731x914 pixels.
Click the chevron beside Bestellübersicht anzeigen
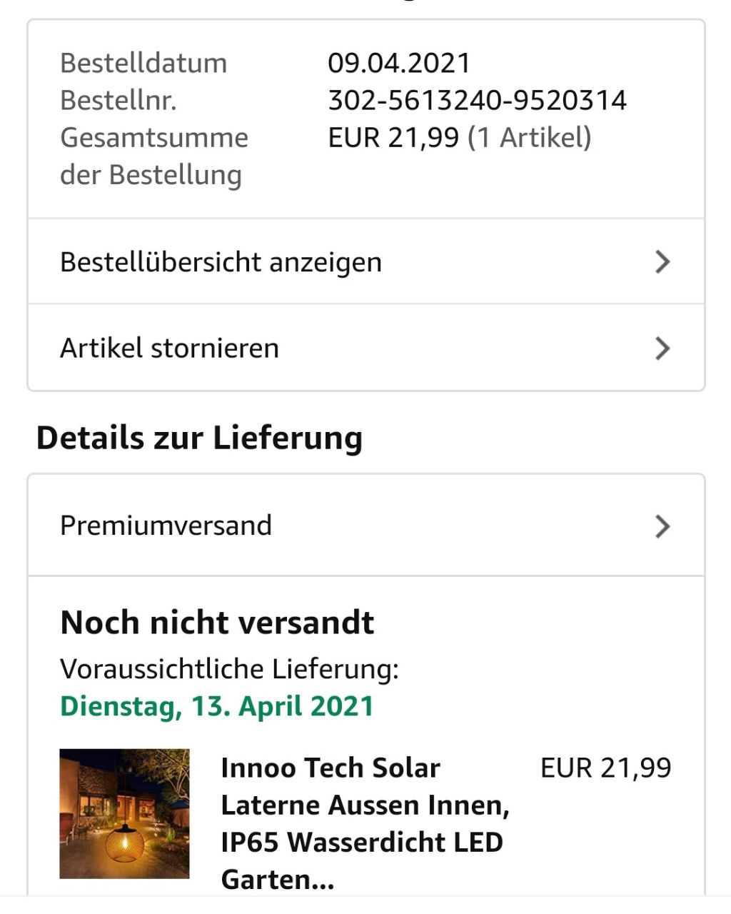(x=662, y=262)
